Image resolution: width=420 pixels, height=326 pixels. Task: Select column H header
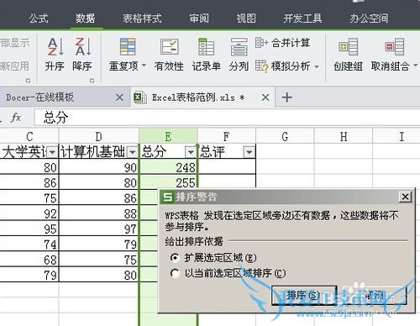point(344,136)
